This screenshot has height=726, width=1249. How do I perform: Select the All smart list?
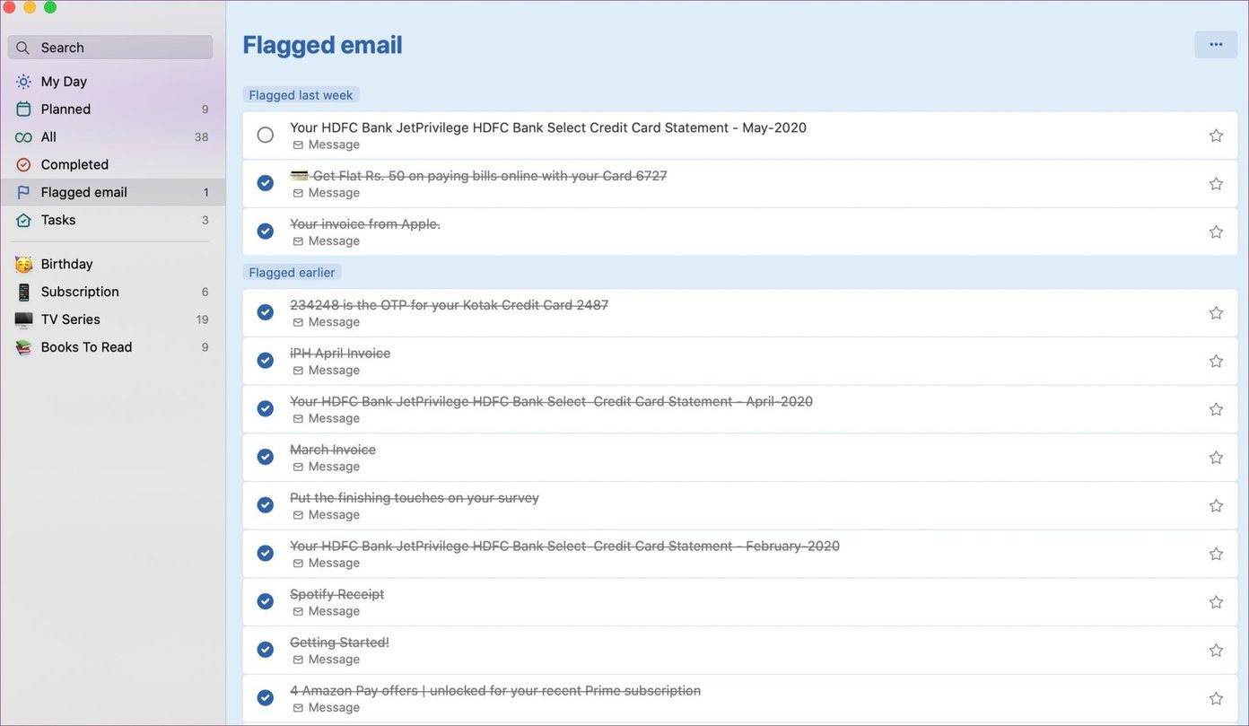[x=112, y=137]
